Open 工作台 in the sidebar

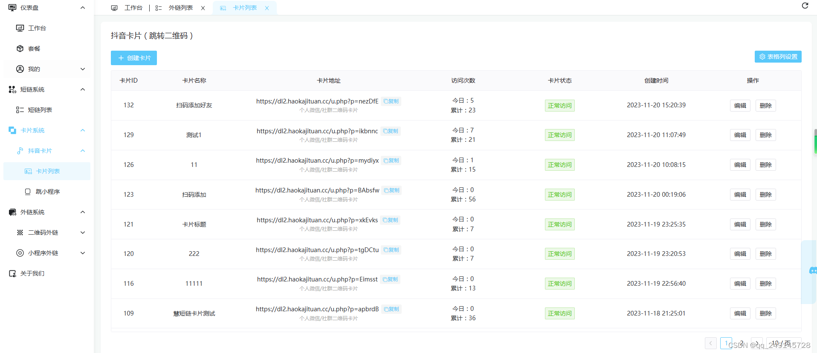(x=47, y=28)
